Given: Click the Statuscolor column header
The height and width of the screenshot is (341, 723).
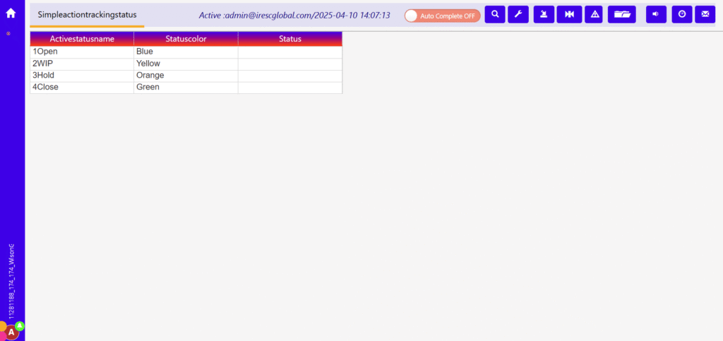Looking at the screenshot, I should [x=186, y=39].
